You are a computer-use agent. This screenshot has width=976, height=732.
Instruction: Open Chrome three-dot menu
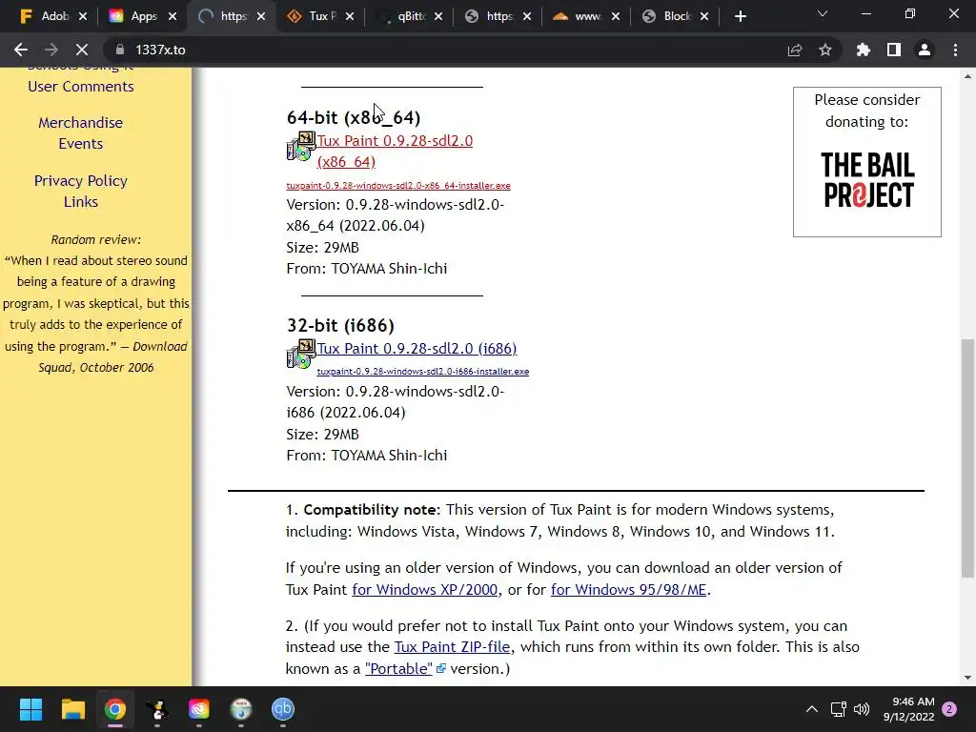[955, 50]
